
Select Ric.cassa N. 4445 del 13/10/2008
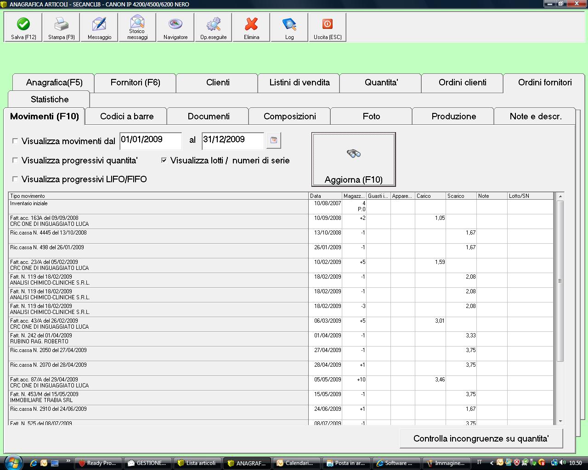(281, 236)
